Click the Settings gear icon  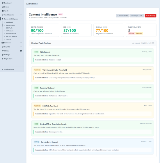(3, 55)
